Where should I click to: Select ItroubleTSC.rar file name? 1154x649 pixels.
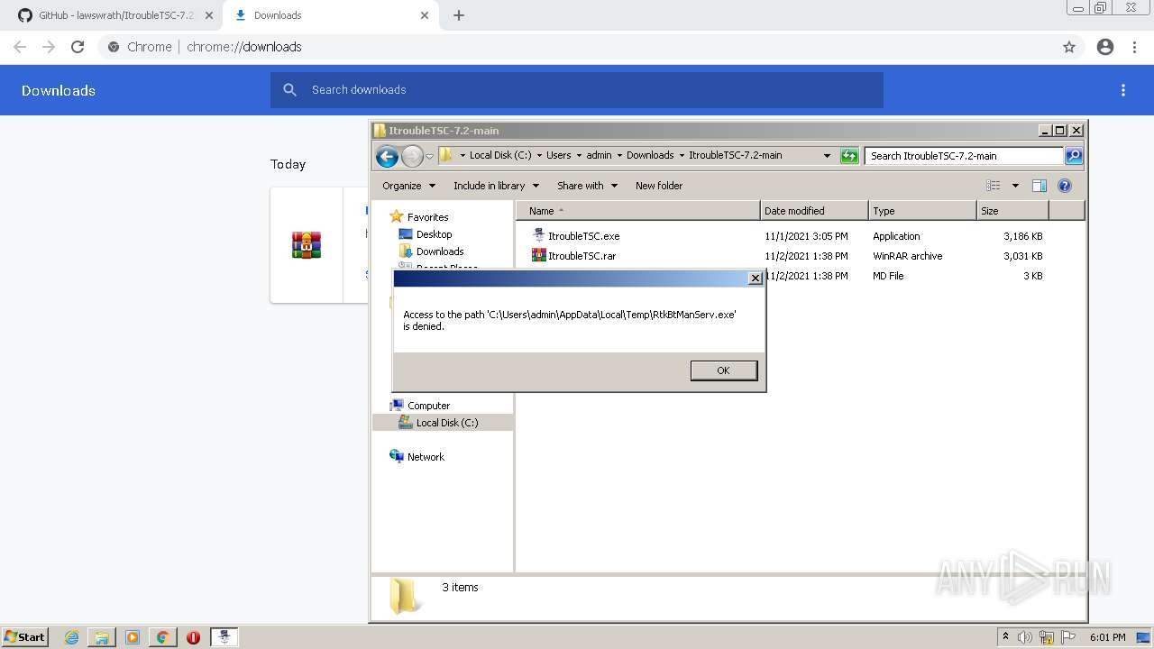pyautogui.click(x=582, y=256)
